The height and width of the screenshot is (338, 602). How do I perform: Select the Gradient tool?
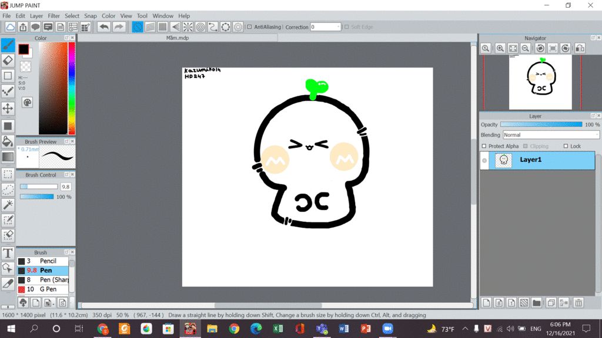[8, 157]
